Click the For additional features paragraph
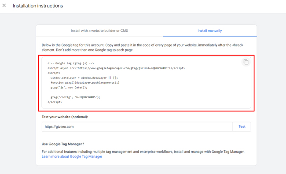 [x=143, y=152]
